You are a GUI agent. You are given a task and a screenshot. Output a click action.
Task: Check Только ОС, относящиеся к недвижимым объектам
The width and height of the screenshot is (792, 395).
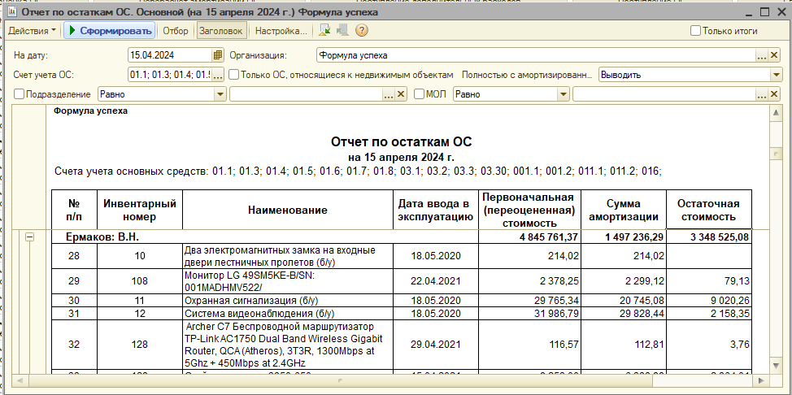click(x=234, y=75)
